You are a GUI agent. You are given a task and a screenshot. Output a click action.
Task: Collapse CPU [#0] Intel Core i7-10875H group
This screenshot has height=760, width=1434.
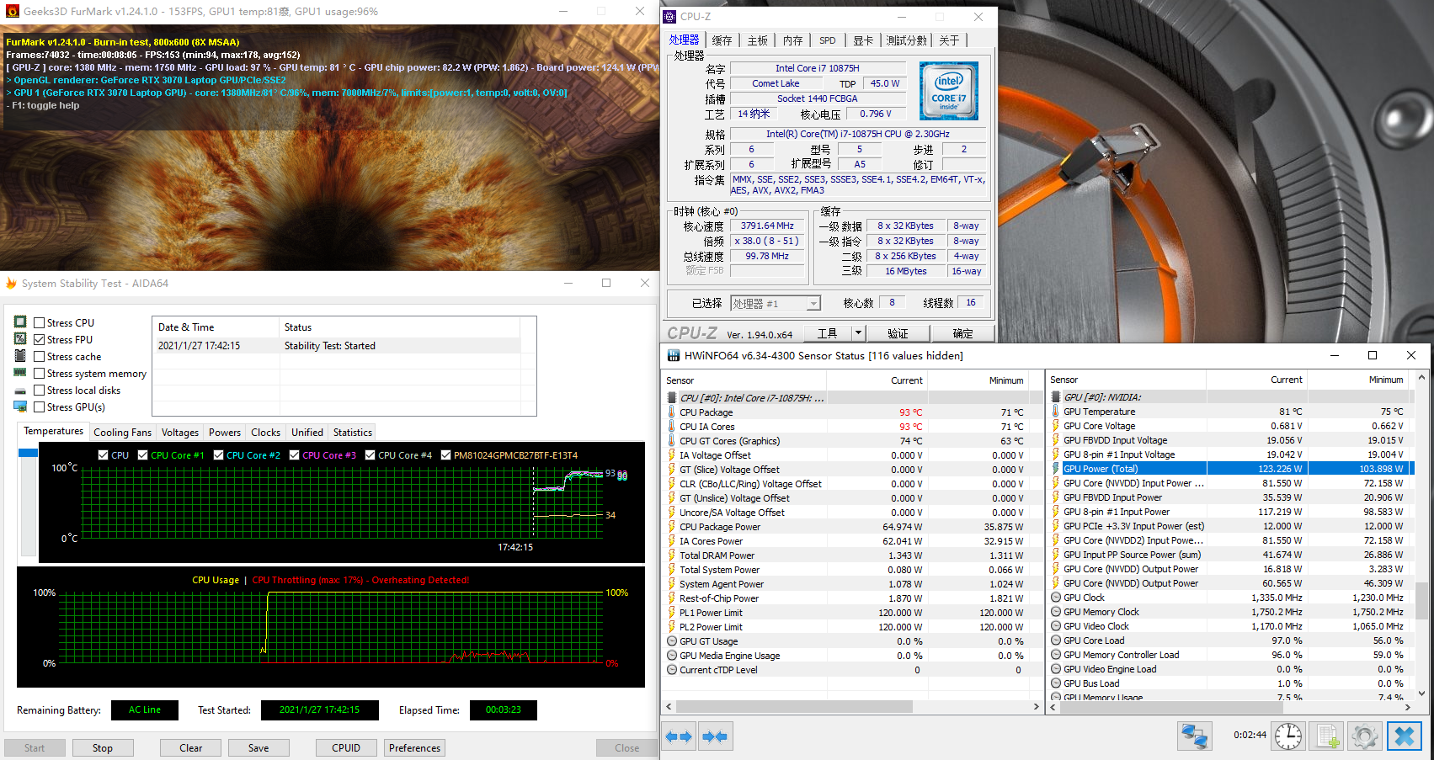(x=753, y=398)
